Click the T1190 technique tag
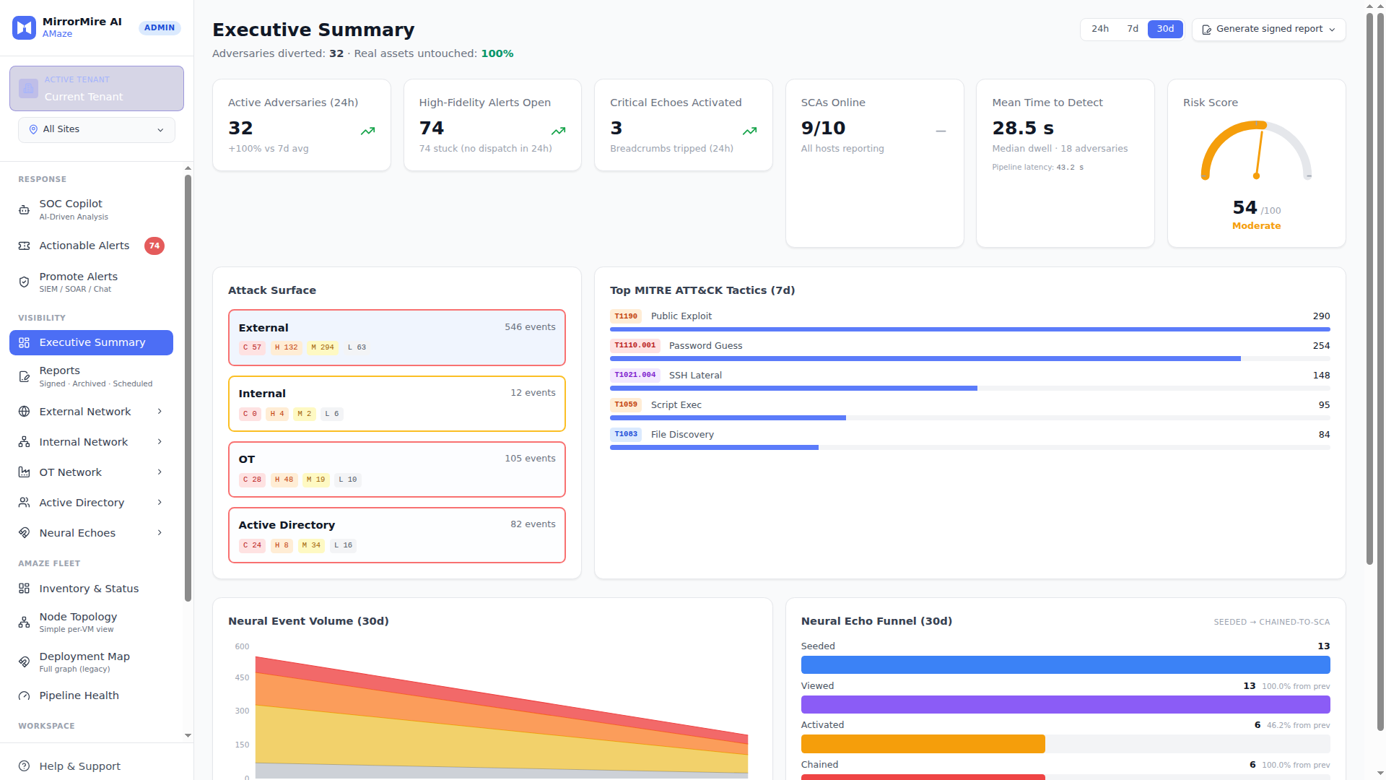Image resolution: width=1386 pixels, height=780 pixels. (626, 316)
